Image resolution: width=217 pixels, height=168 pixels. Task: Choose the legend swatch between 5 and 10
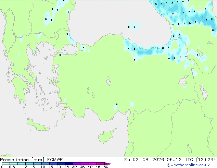(x=37, y=164)
